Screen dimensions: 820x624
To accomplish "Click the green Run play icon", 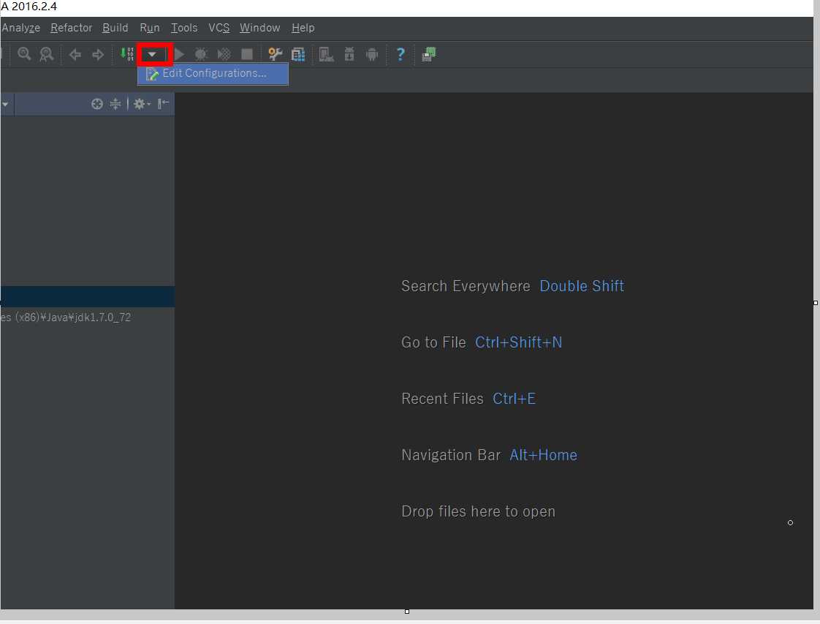I will [x=179, y=54].
